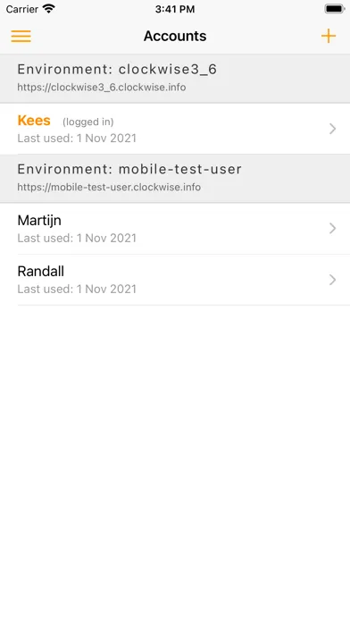The width and height of the screenshot is (350, 622).
Task: Select the Kees account name
Action: 34,121
